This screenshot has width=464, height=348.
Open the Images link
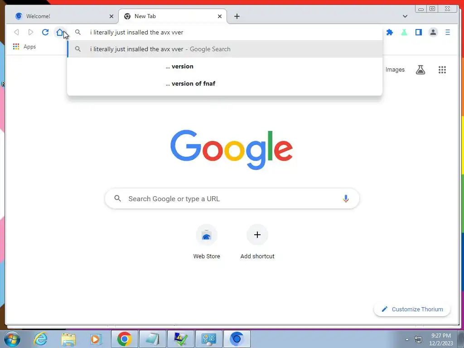395,69
